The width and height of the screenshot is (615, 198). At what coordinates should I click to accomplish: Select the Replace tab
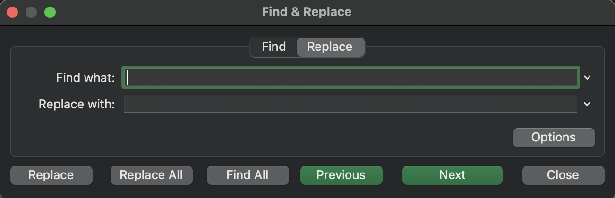[330, 47]
